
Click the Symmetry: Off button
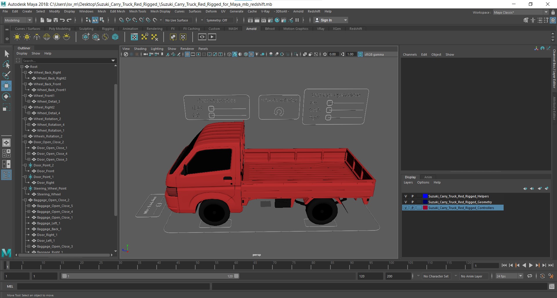219,20
